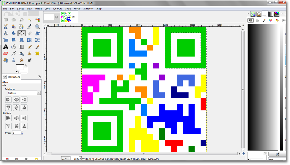Select the Eraser tool
Image resolution: width=290 pixels, height=165 pixels.
(6, 53)
